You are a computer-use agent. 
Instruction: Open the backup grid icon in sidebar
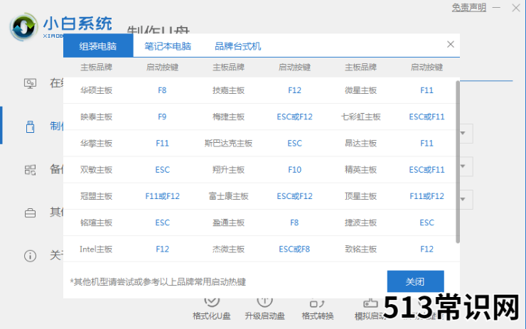pyautogui.click(x=30, y=170)
